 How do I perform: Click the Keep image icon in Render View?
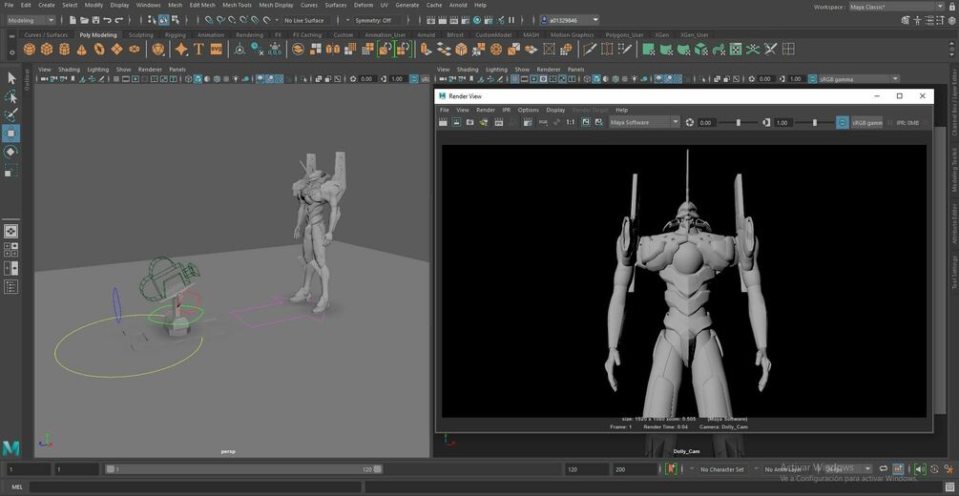[x=585, y=122]
